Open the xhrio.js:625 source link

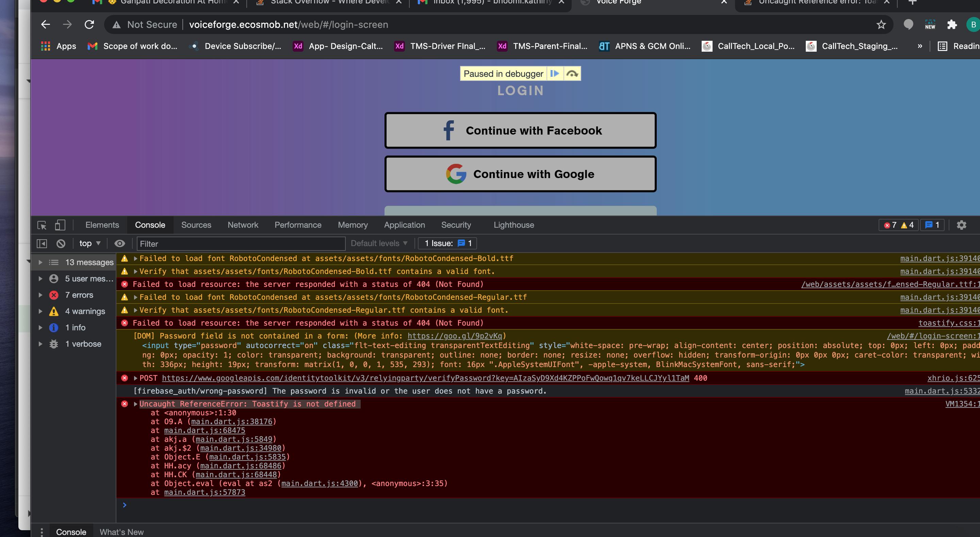[953, 378]
